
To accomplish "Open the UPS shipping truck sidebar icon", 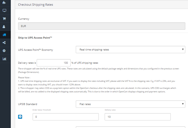I will pos(4,35).
